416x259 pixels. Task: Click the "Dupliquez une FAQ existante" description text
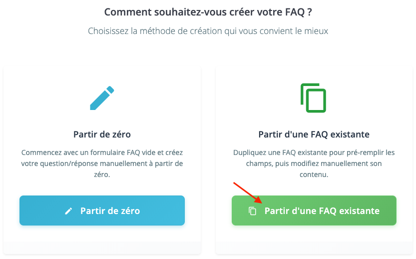click(314, 163)
